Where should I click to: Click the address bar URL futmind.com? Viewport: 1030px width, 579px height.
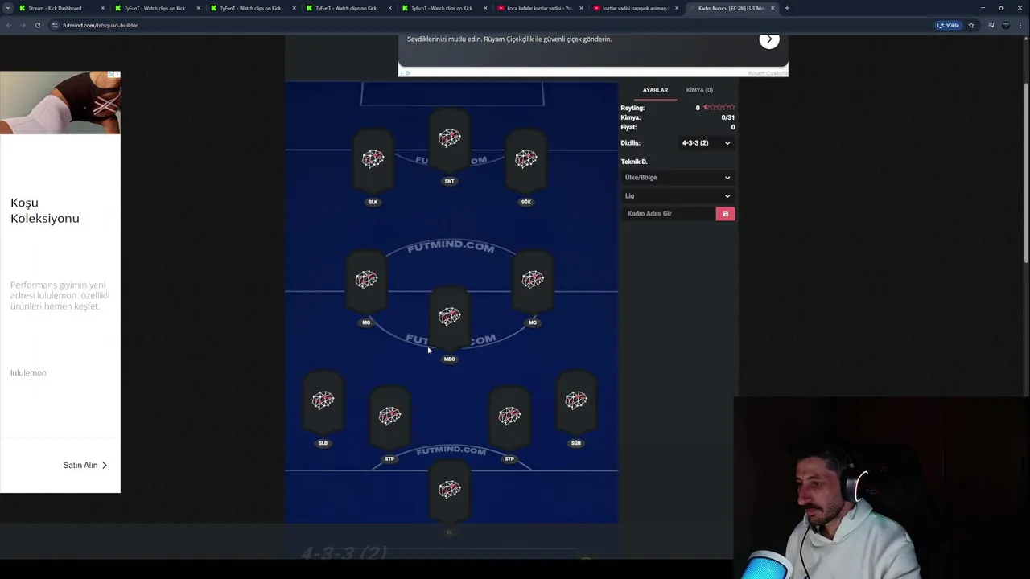[100, 25]
